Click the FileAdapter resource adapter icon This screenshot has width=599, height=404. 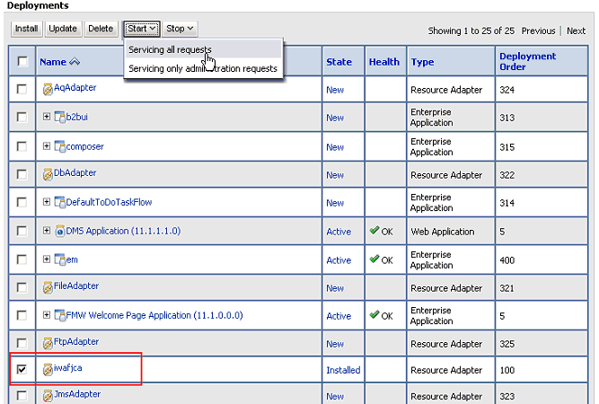pos(48,287)
